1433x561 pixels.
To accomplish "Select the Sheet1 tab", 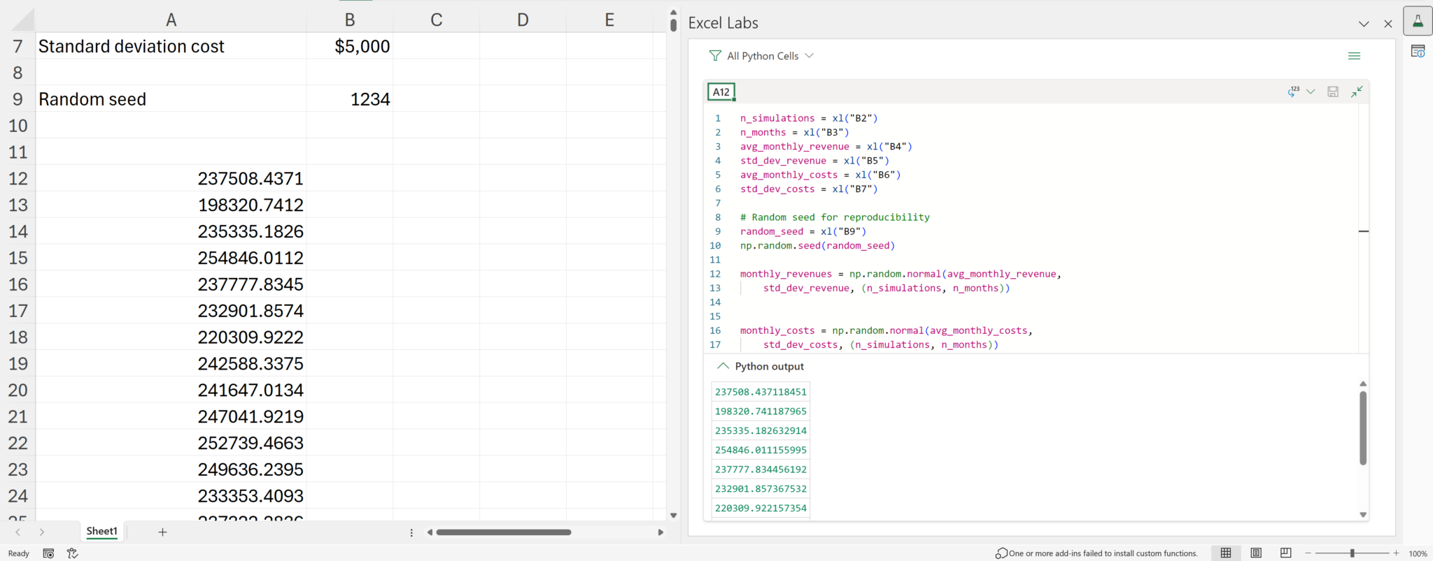I will click(x=101, y=532).
